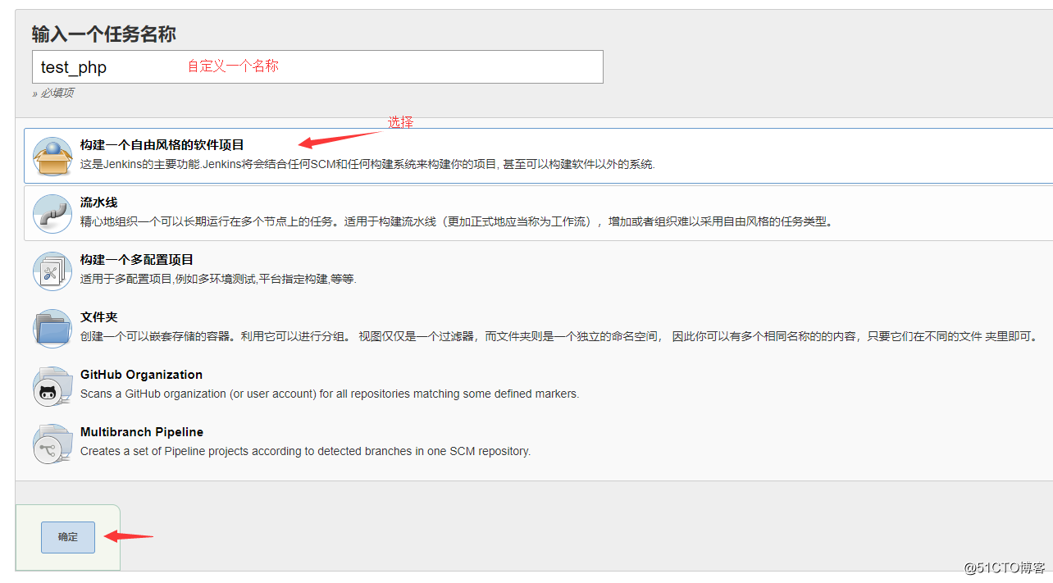
Task: Select the multi-configuration project tools icon
Action: pyautogui.click(x=52, y=271)
